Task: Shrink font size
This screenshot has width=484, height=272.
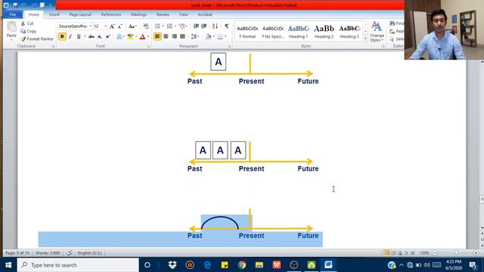Action: (120, 26)
